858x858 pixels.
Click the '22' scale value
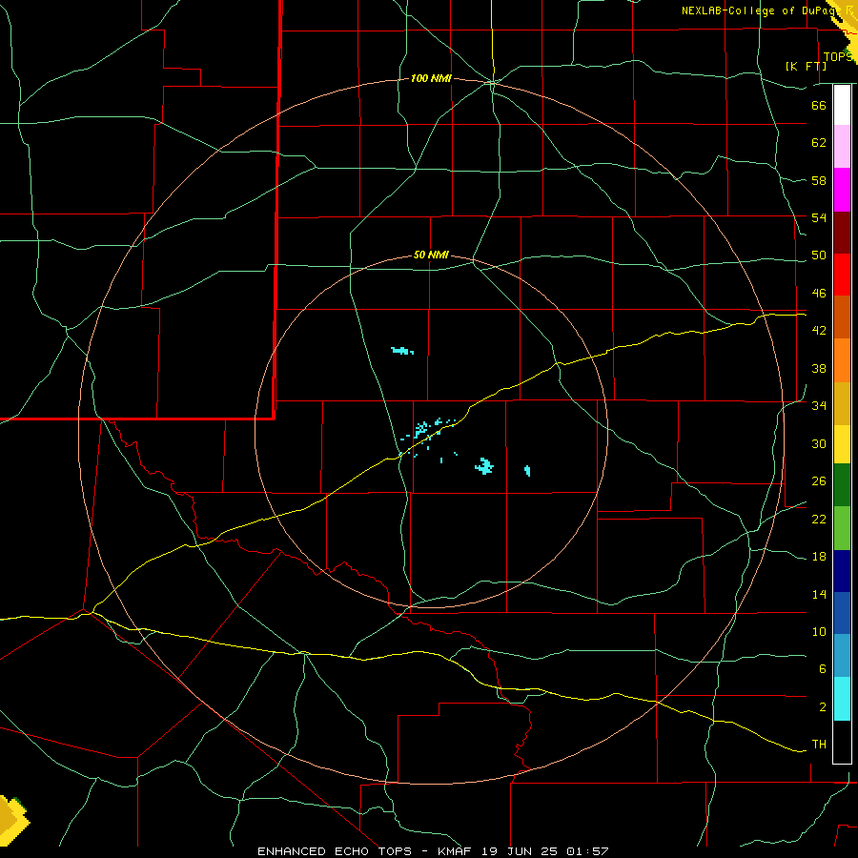[819, 519]
